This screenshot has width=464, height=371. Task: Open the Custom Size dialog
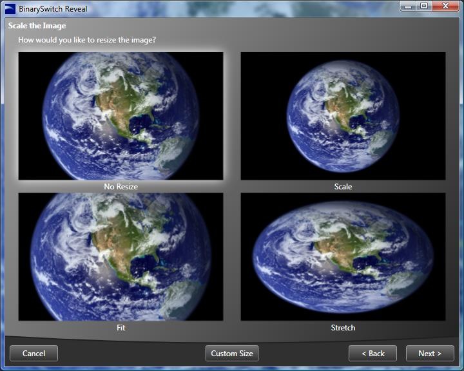coord(232,353)
